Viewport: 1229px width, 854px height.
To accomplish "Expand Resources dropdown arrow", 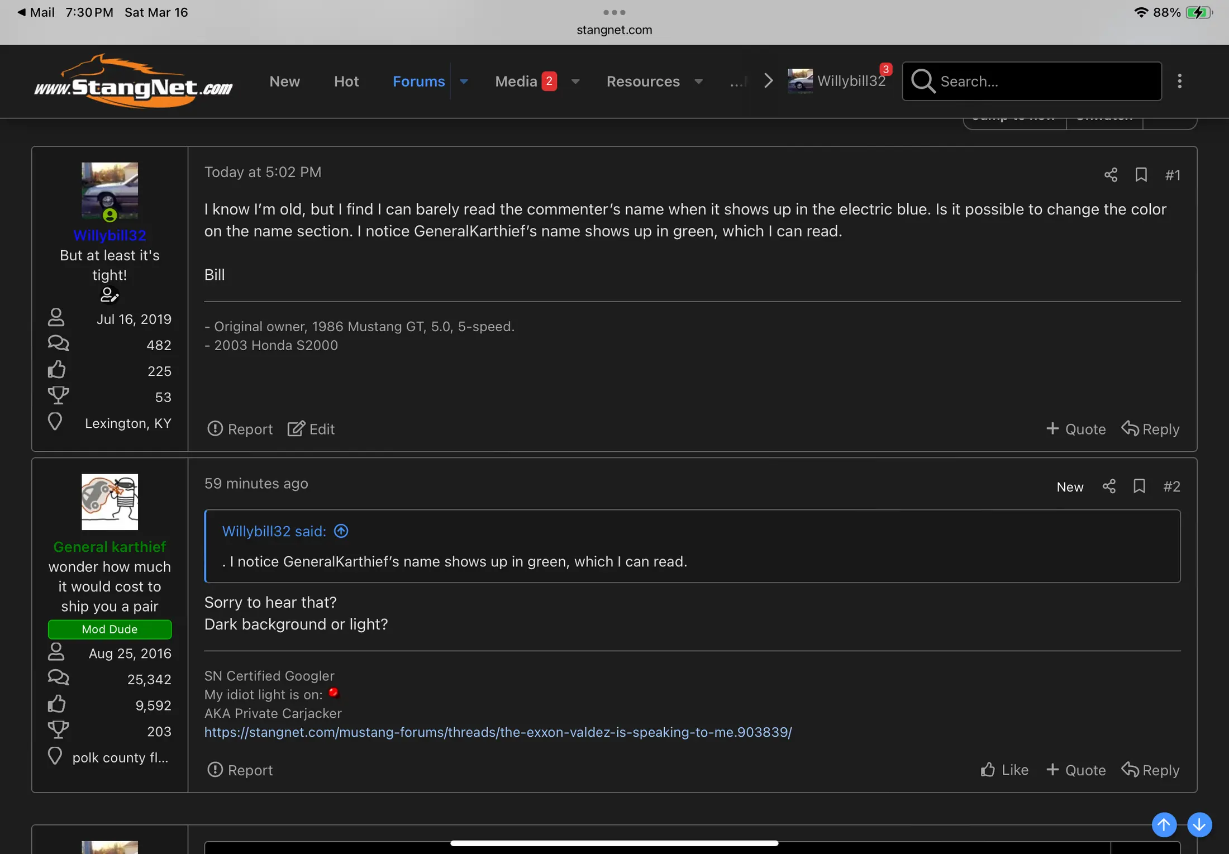I will tap(698, 82).
